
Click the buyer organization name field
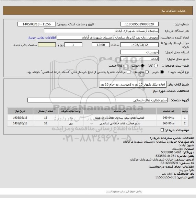pyautogui.click(x=101, y=31)
